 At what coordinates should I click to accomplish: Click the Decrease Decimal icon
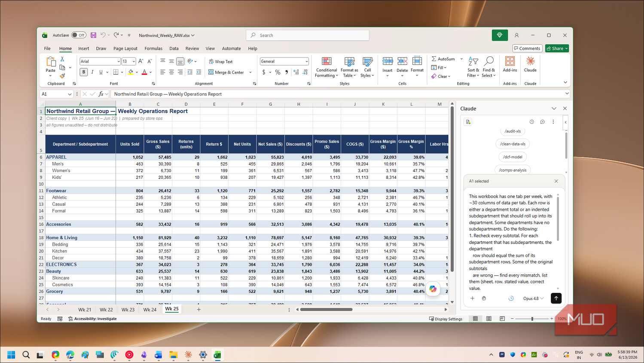[x=305, y=72]
